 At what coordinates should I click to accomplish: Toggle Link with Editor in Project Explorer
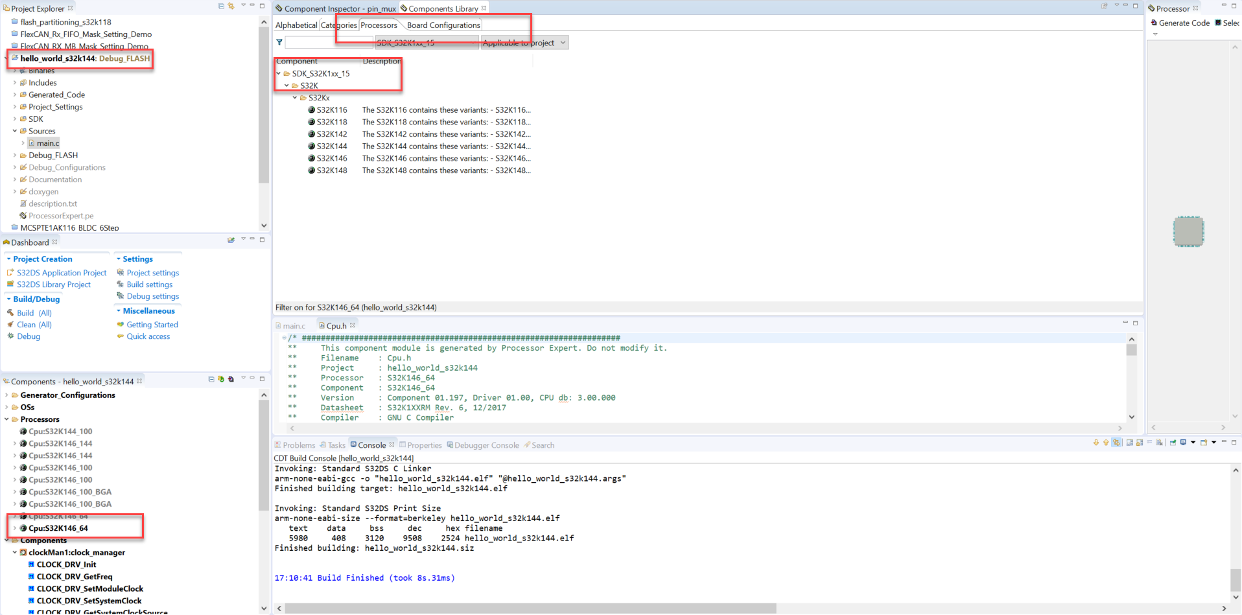[x=231, y=5]
